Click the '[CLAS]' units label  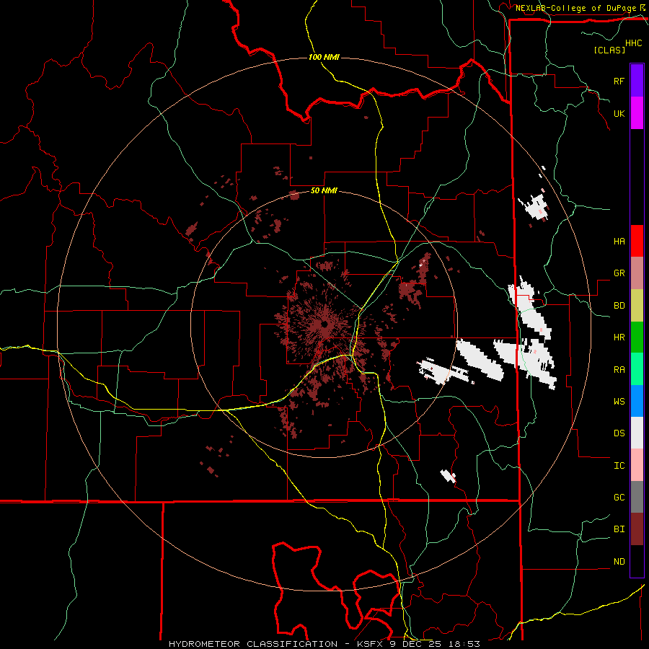click(x=609, y=50)
